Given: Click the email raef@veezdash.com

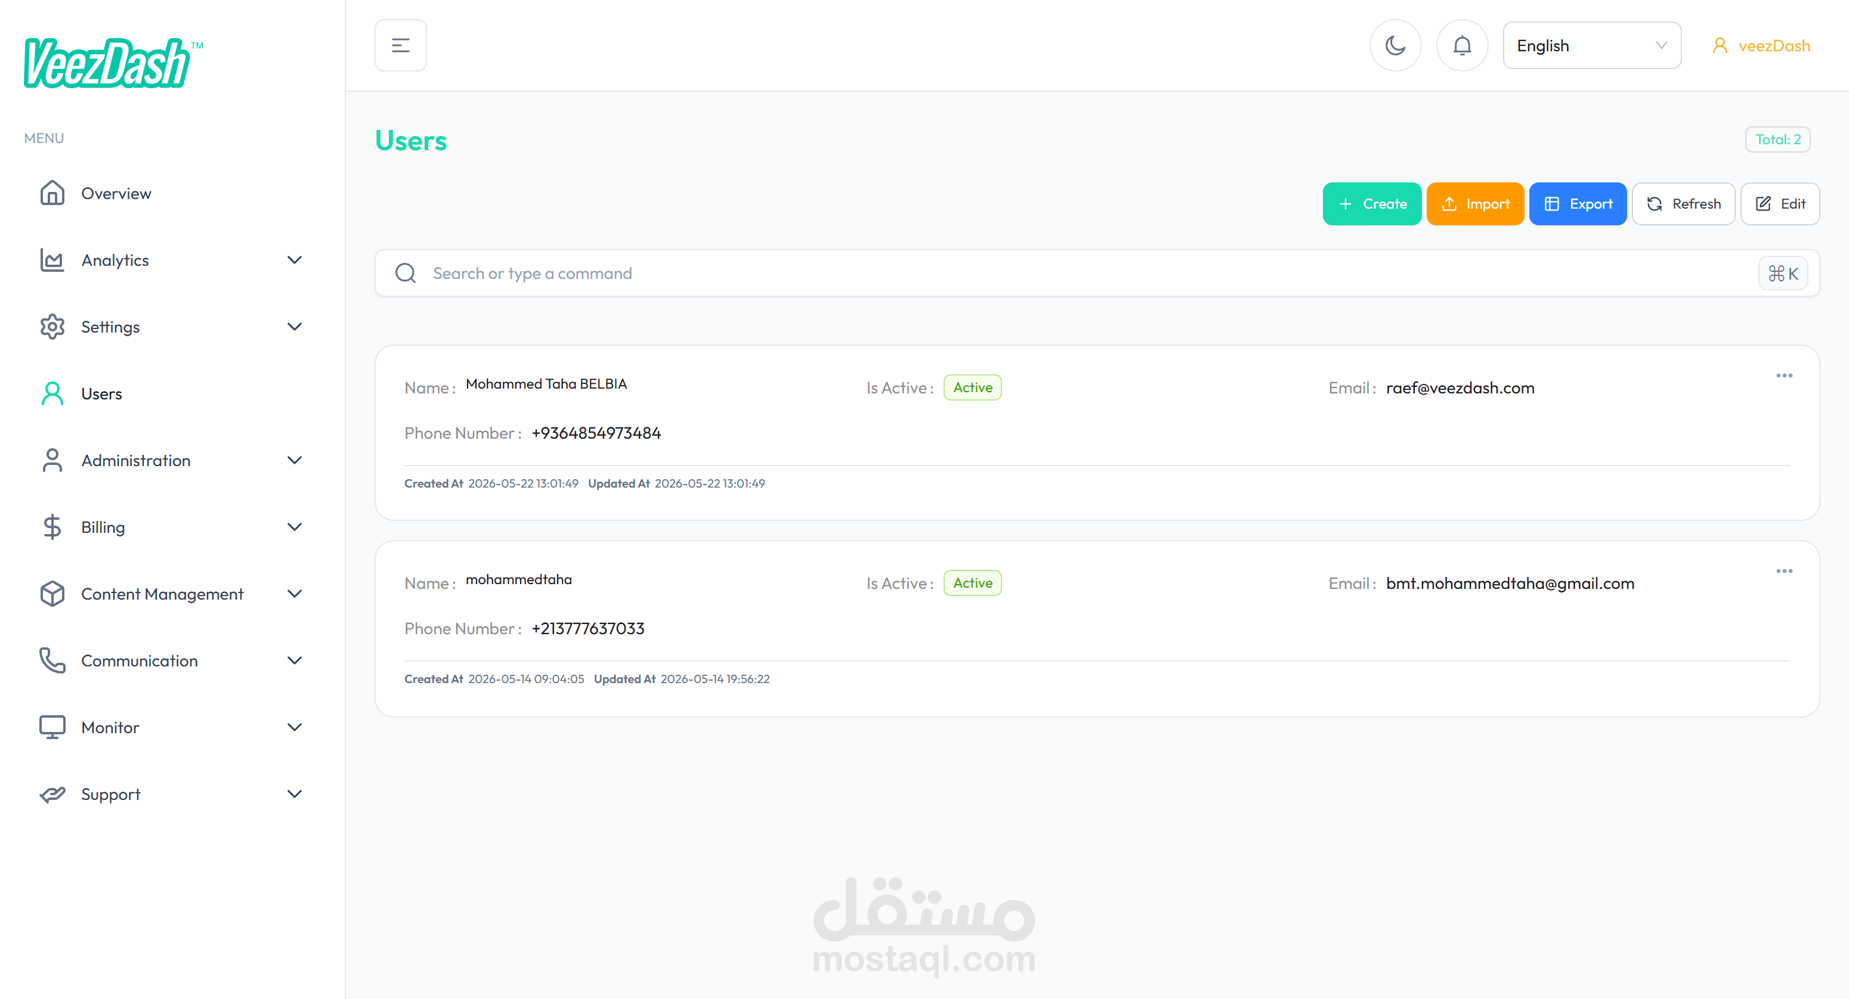Looking at the screenshot, I should [1460, 388].
